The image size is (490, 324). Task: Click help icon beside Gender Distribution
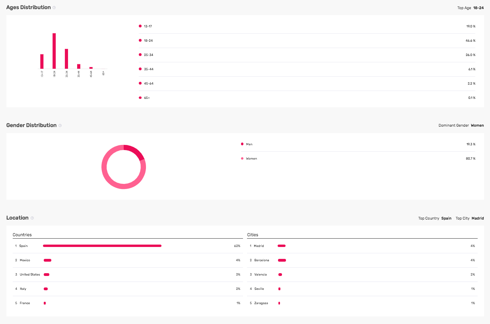(x=60, y=125)
